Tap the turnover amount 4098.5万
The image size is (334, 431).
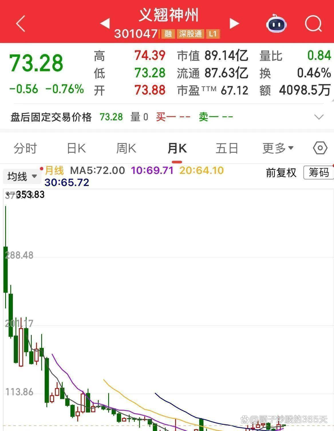click(x=305, y=90)
